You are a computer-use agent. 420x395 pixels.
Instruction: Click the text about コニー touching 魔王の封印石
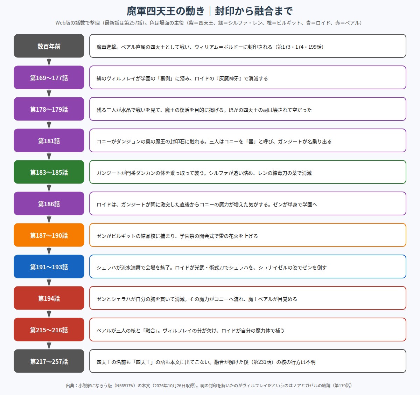(214, 141)
